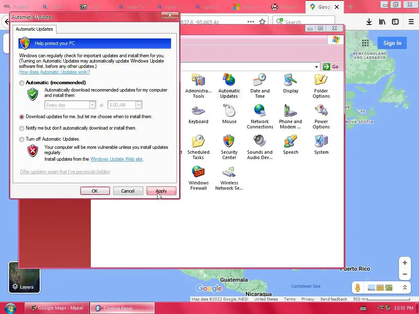Open the Folder Options icon

(321, 86)
